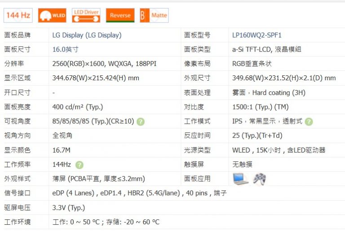Select the 驱屏电压 label
The image size is (345, 231).
pos(18,208)
